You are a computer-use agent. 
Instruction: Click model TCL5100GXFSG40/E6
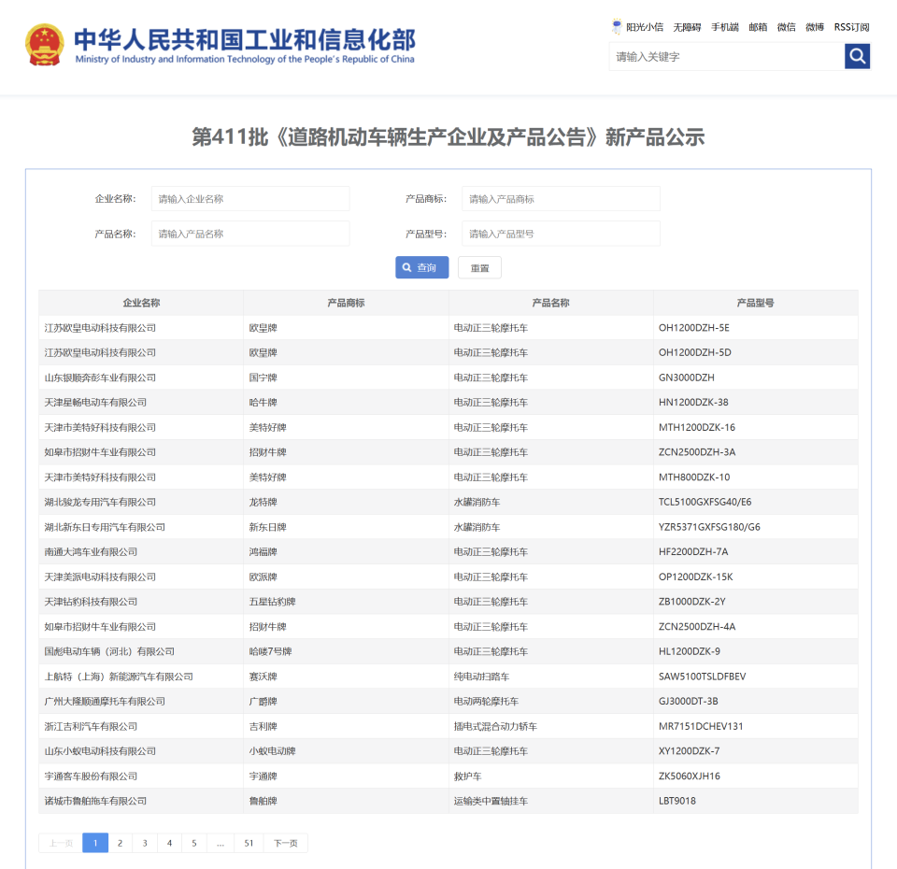tap(705, 502)
